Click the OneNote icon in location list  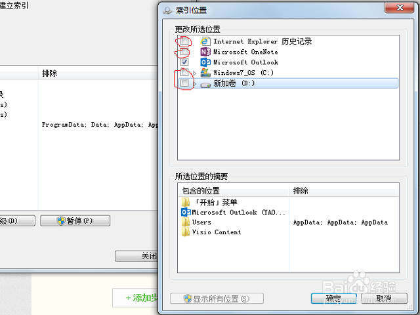coord(205,52)
